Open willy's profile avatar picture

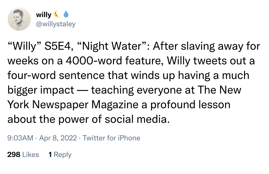pos(19,19)
